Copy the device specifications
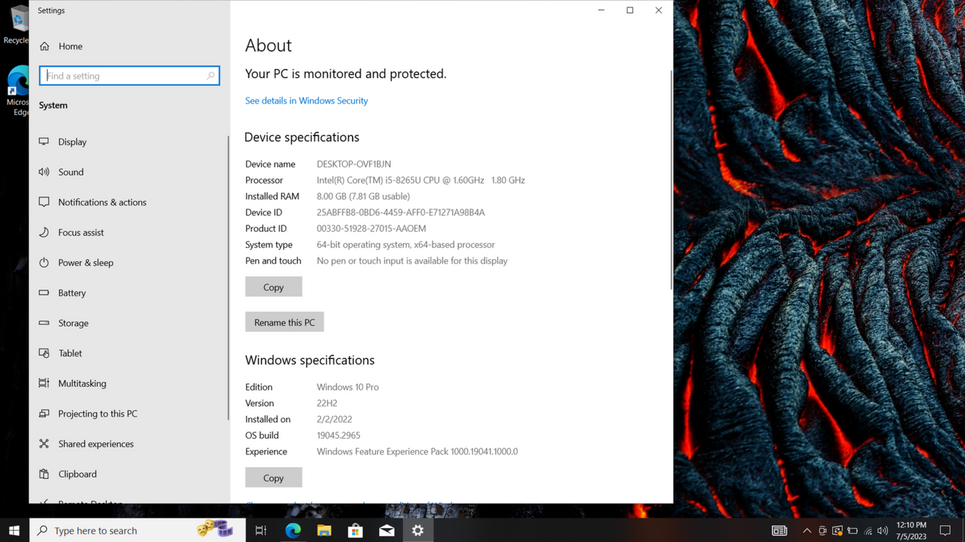This screenshot has width=965, height=542. 273,286
